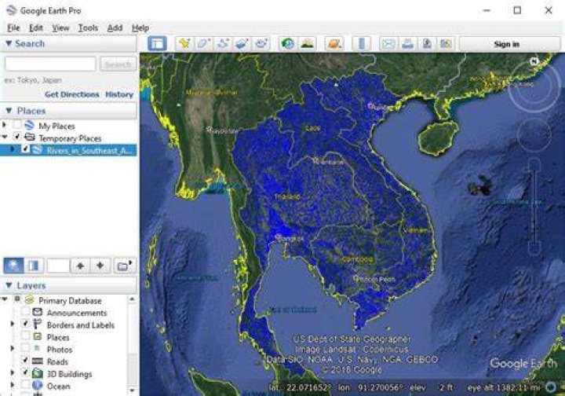
Task: Click the Add Placemark pushpin tool
Action: tap(184, 44)
